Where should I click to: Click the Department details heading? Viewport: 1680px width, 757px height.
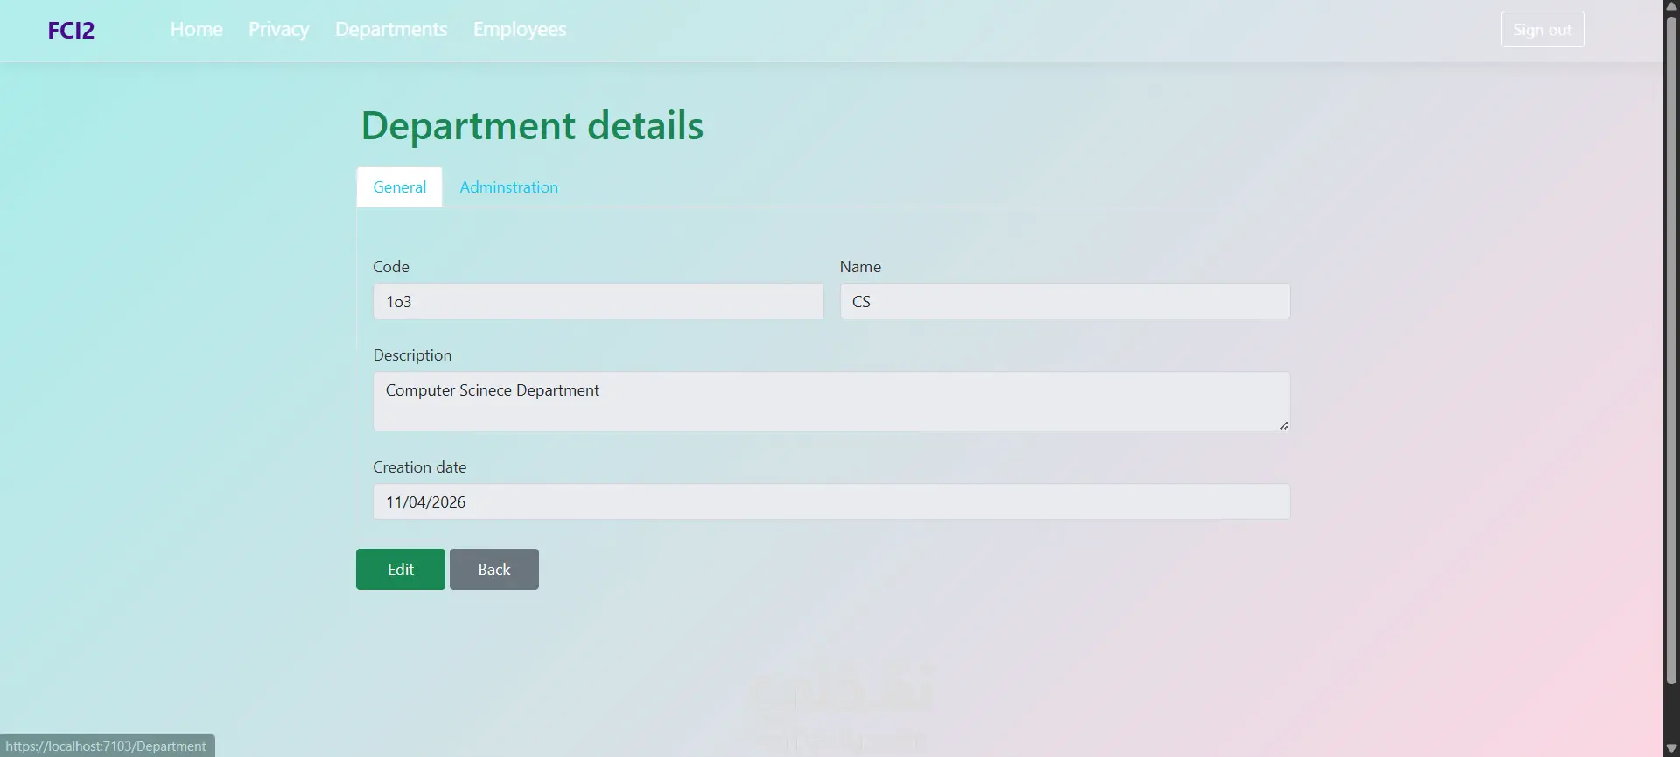pos(532,125)
